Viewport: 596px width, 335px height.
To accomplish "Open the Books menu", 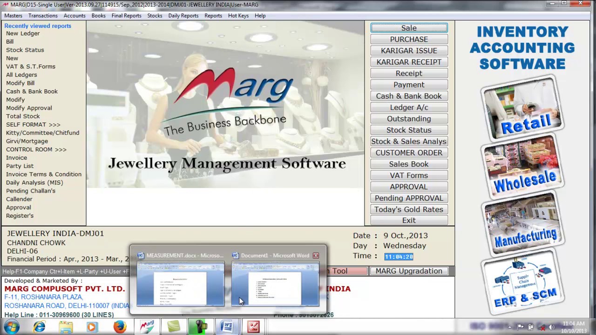I will 98,16.
